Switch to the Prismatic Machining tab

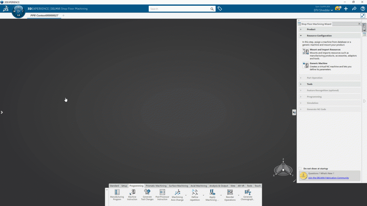(x=156, y=186)
